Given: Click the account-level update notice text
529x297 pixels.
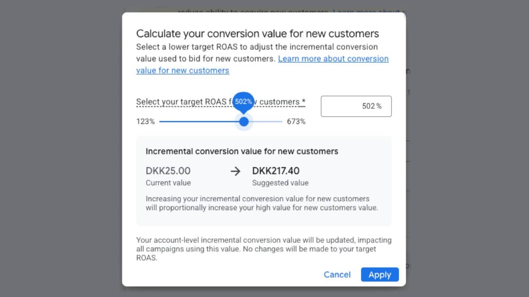Looking at the screenshot, I should point(264,249).
